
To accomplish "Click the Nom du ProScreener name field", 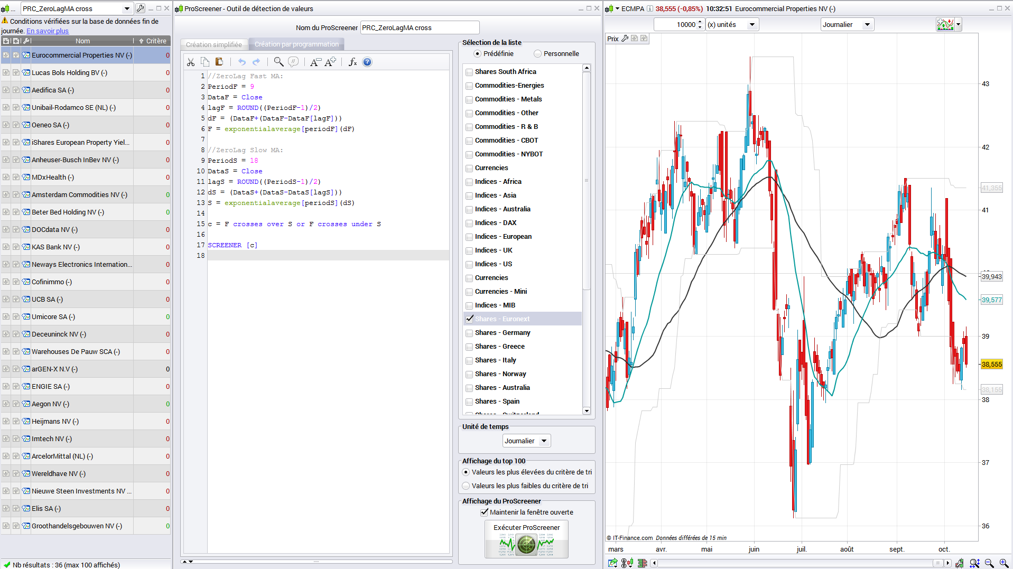I will tap(420, 28).
